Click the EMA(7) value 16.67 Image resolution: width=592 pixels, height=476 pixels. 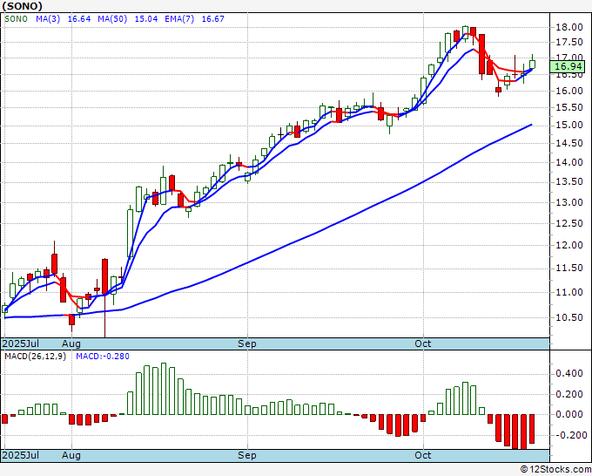[213, 19]
